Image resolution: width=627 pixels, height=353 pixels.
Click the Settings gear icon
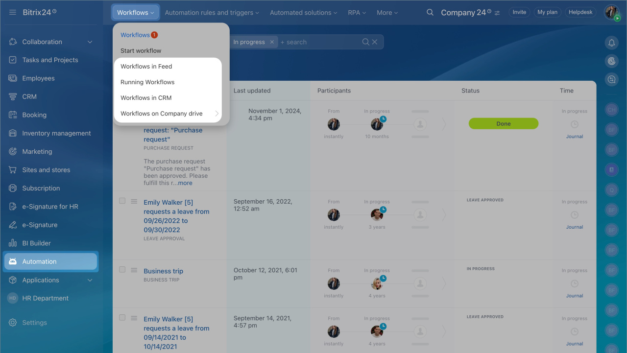13,323
